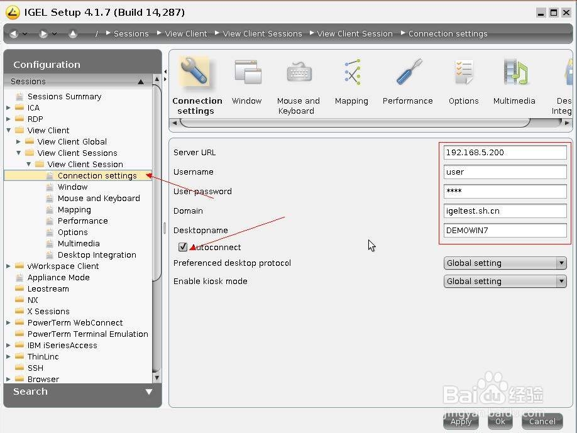Click the Appliance Mode page icon
This screenshot has width=577, height=433.
coord(19,277)
